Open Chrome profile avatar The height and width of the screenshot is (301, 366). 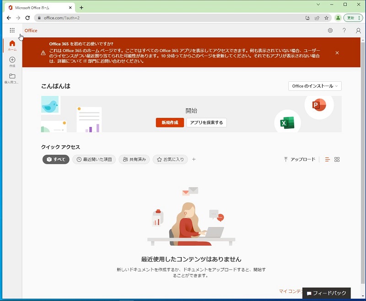coord(338,18)
